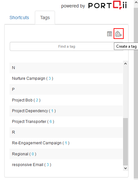Screen dimensions: 138x180
Task: Click the R section header row
Action: (66, 132)
